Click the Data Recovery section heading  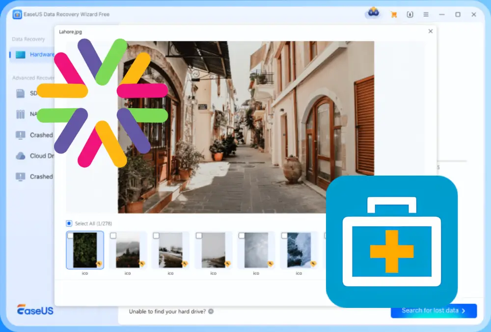(x=28, y=39)
